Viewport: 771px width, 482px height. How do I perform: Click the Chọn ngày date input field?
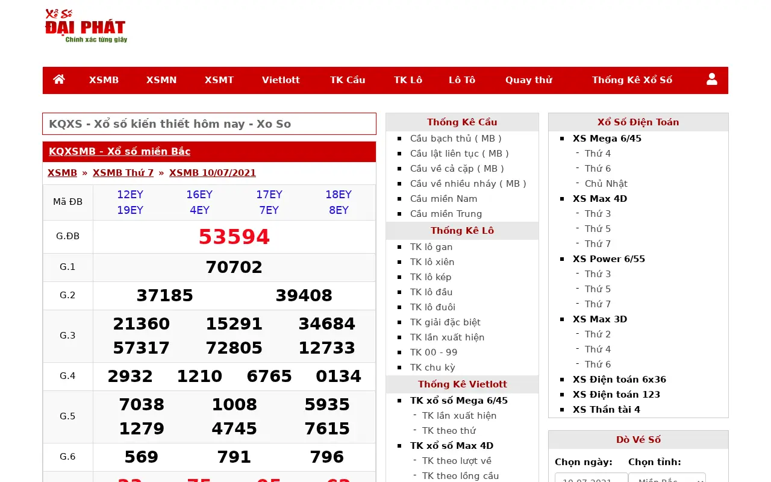[591, 478]
